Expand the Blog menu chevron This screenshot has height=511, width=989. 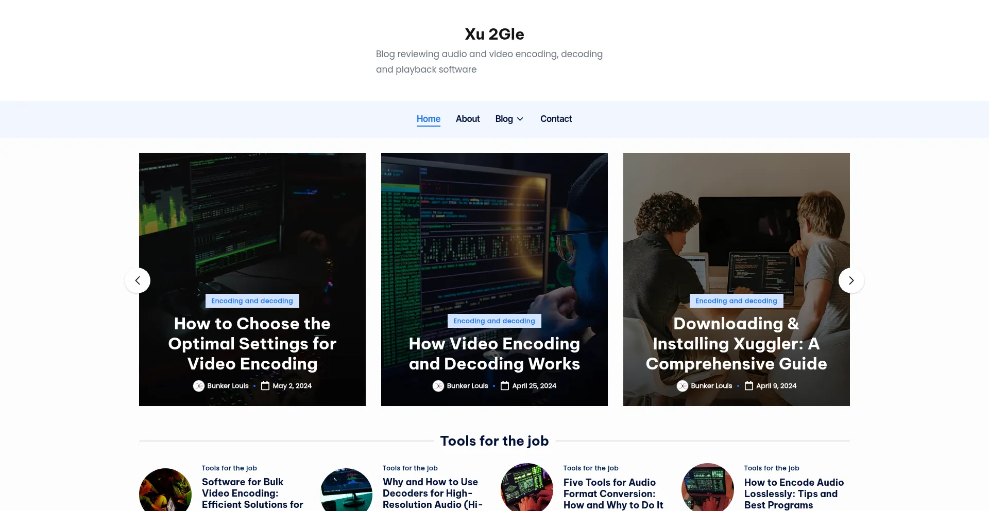click(x=520, y=119)
